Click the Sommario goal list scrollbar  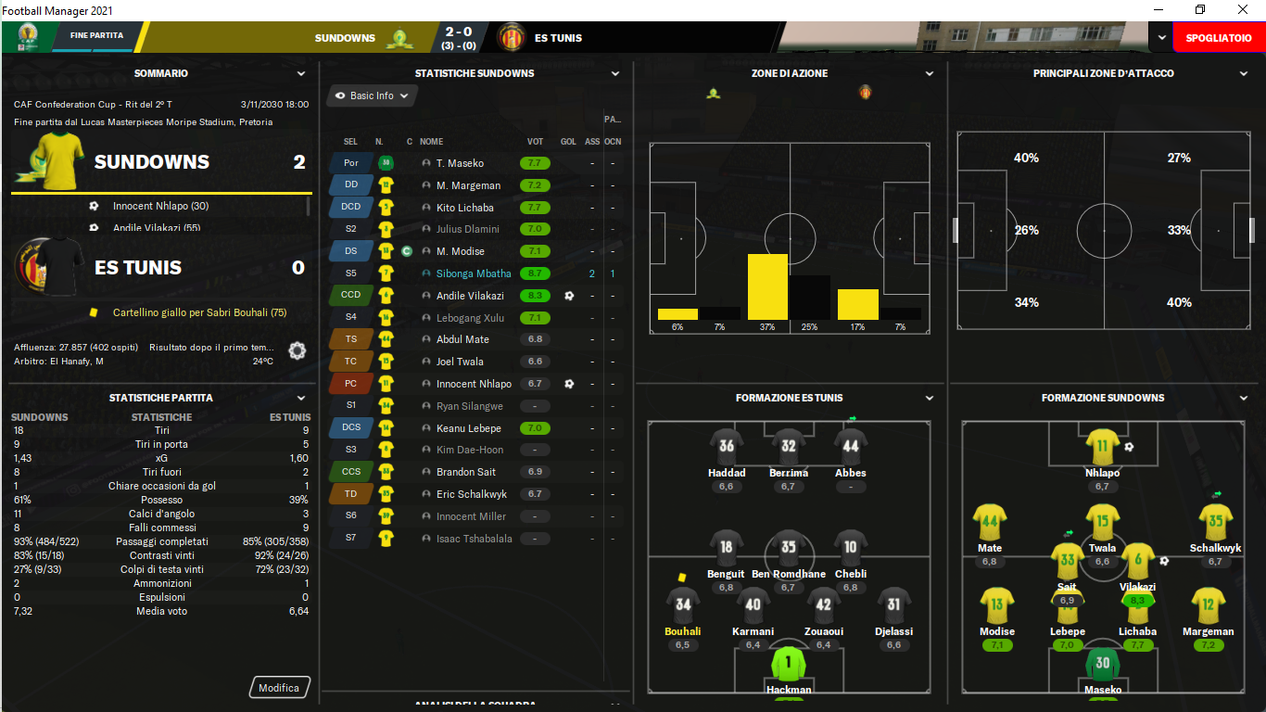309,206
